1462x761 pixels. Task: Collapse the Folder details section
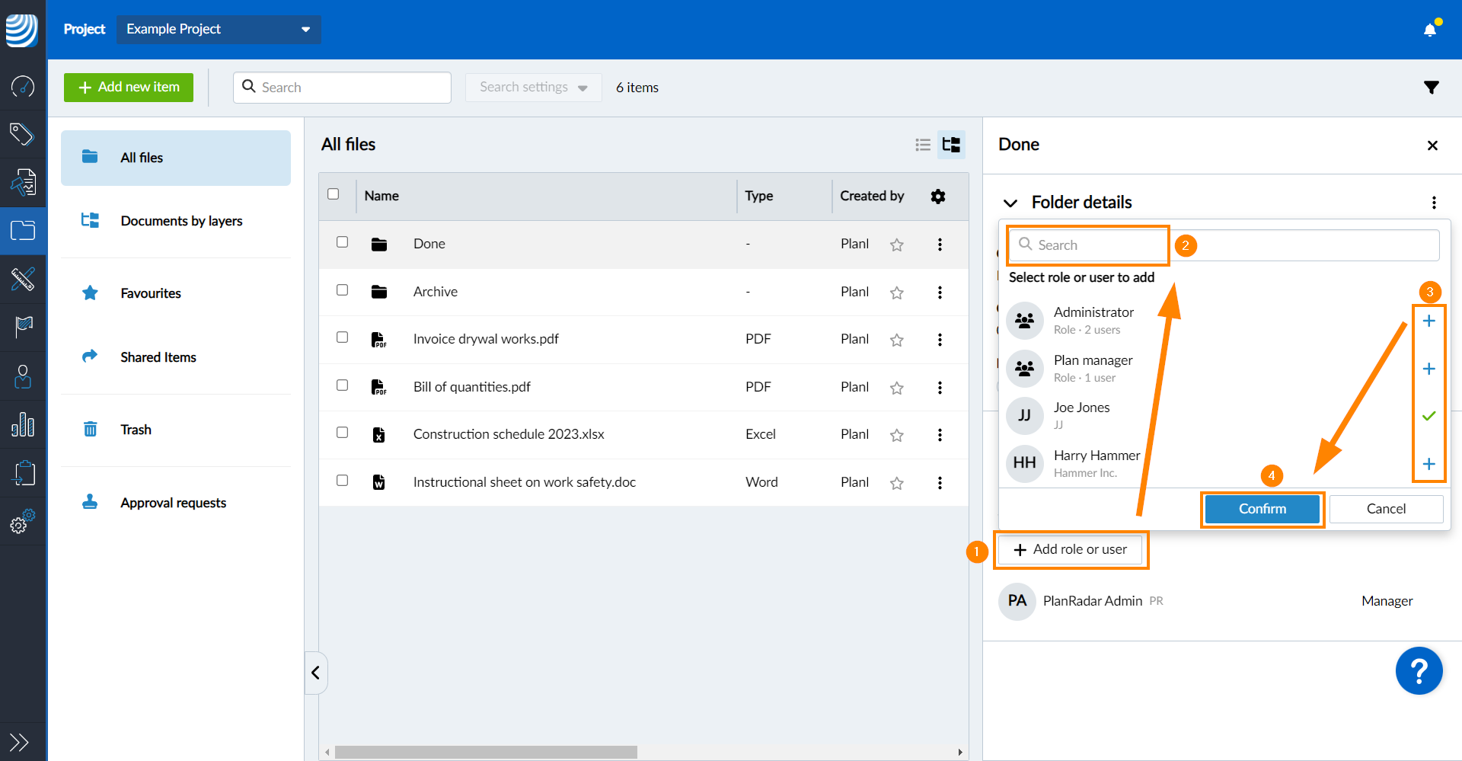[1010, 203]
